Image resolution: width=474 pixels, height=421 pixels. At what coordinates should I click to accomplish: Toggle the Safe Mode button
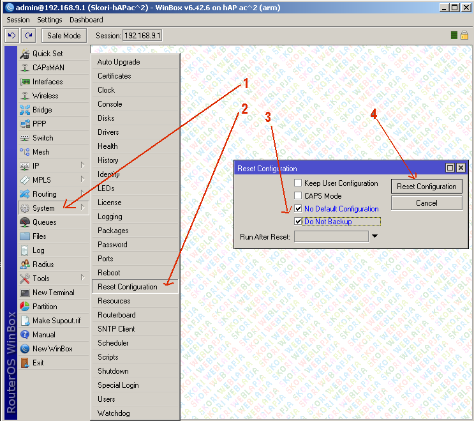point(64,36)
